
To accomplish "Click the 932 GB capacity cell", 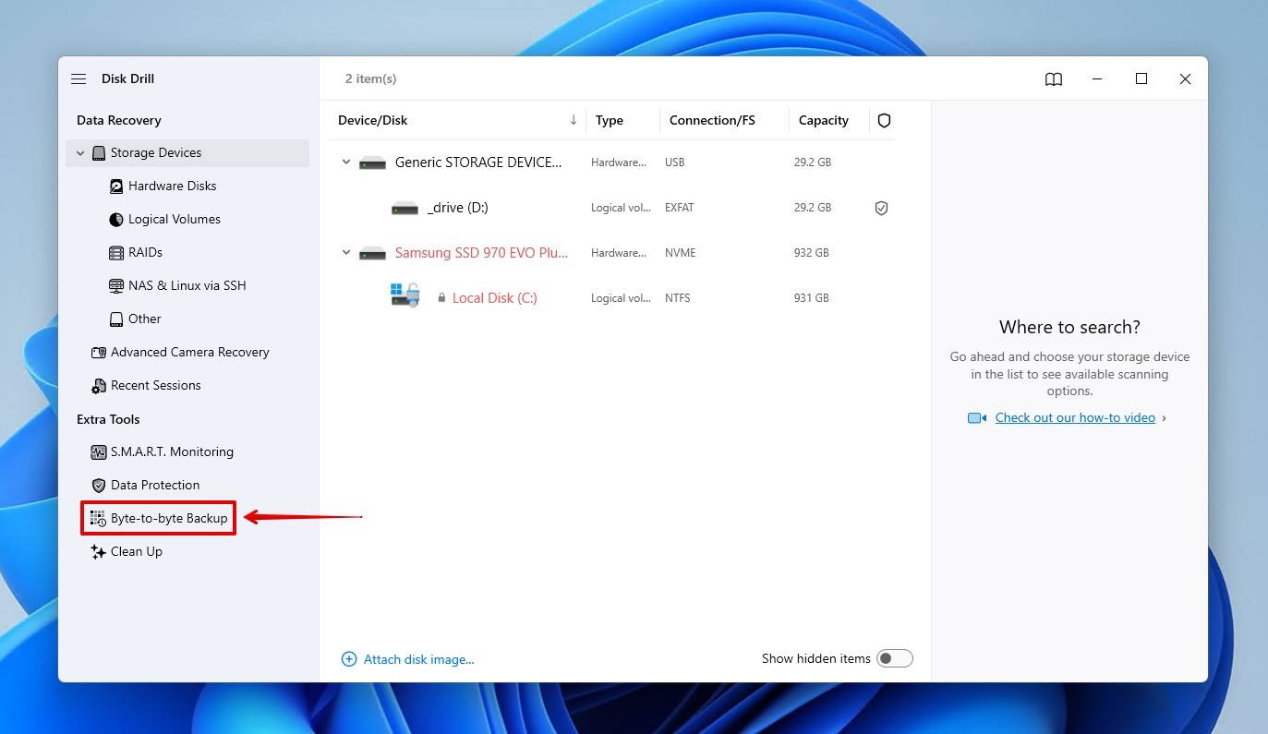I will point(812,253).
